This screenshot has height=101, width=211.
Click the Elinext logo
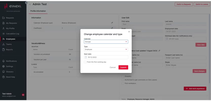coord(13,6)
